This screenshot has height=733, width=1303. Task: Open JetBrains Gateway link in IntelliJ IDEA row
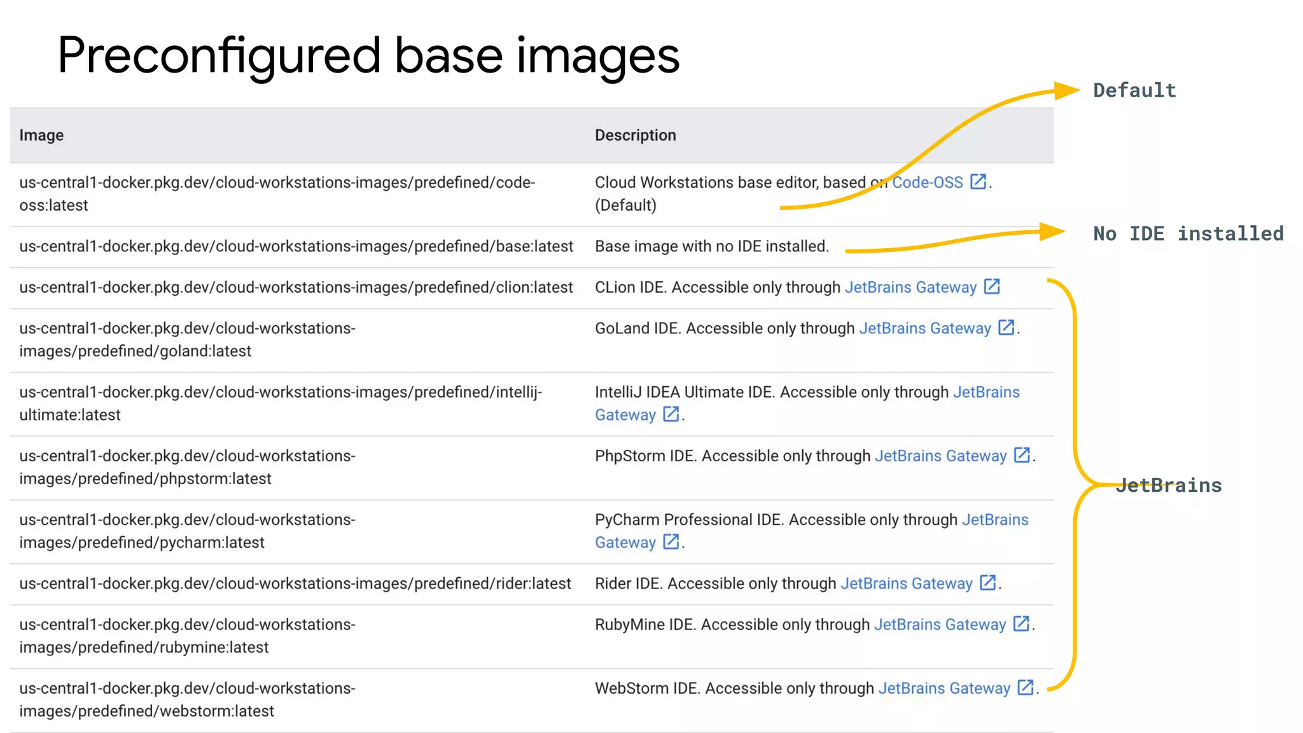pyautogui.click(x=807, y=403)
